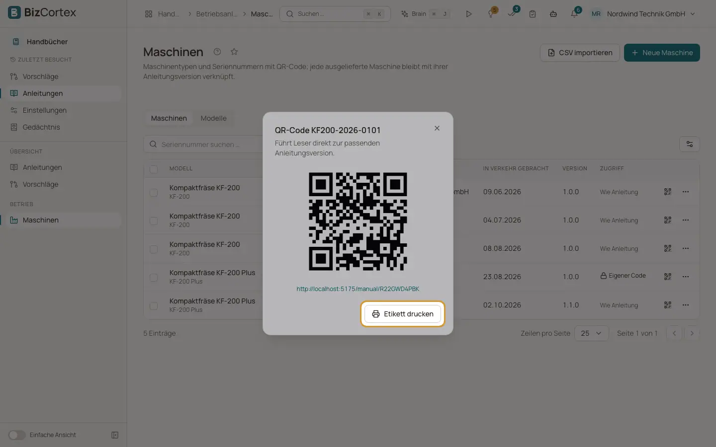716x447 pixels.
Task: Switch to the Modelle tab
Action: tap(213, 118)
